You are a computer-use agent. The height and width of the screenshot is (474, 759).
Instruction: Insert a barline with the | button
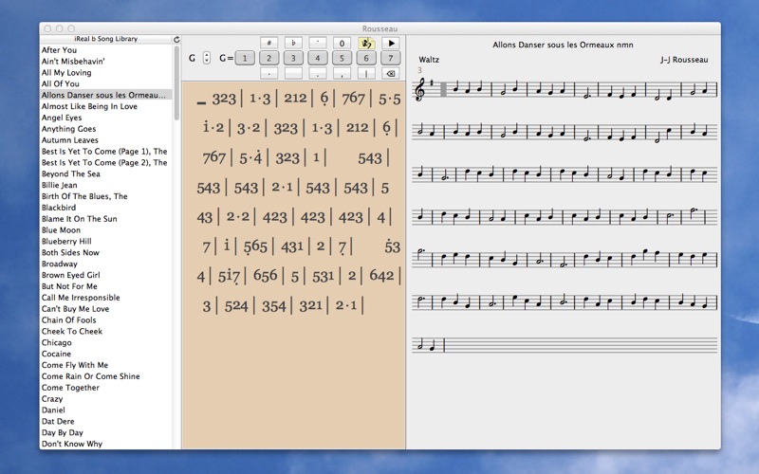pos(366,73)
